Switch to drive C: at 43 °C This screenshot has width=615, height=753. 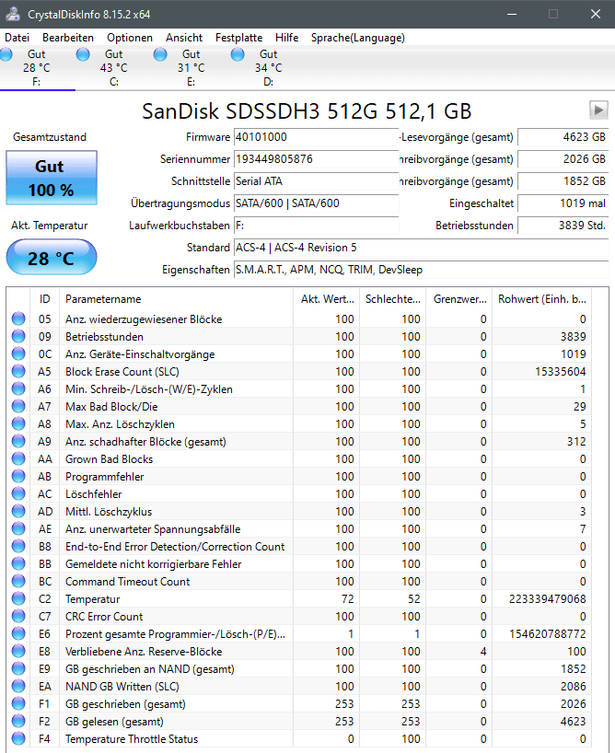click(113, 68)
